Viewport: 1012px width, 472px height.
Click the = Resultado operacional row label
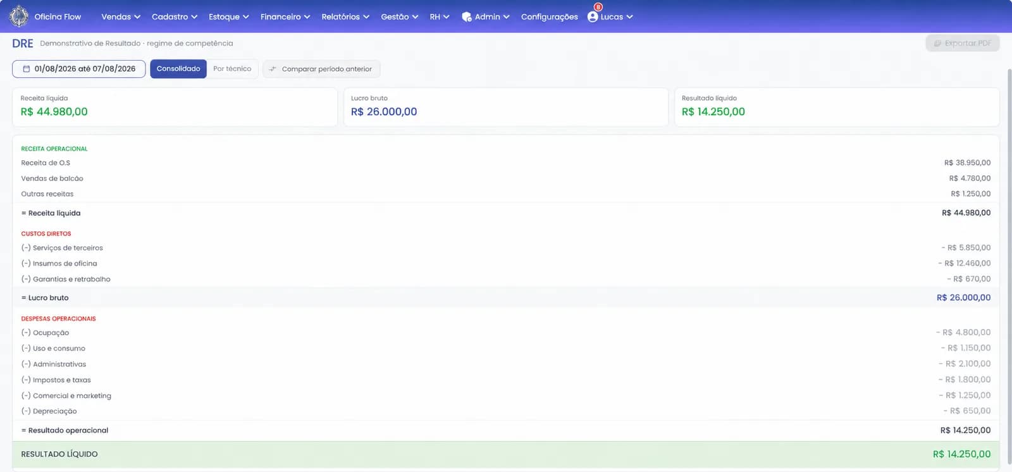65,430
